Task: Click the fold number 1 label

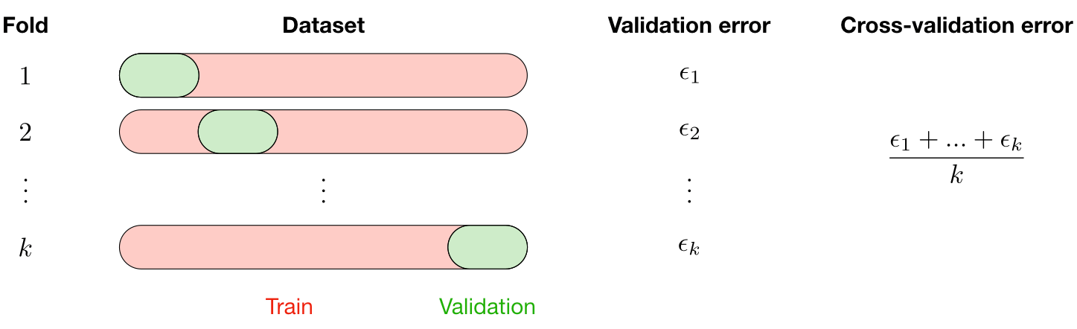Action: [x=25, y=75]
